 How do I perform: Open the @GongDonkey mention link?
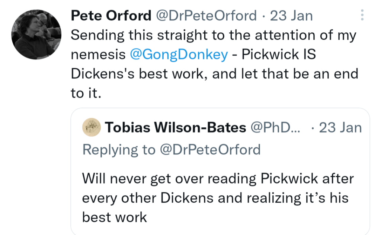click(179, 55)
